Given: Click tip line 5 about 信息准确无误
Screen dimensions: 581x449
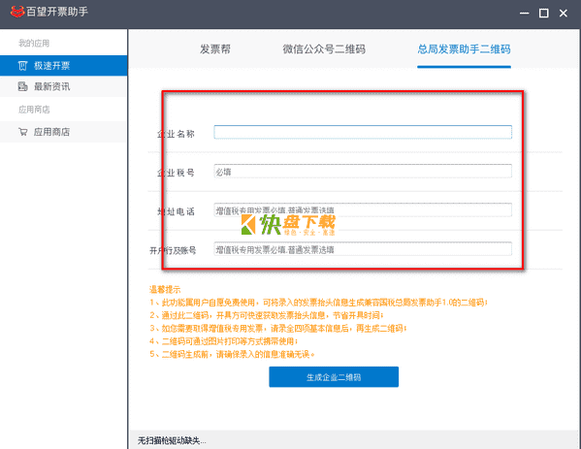Looking at the screenshot, I should [x=232, y=354].
